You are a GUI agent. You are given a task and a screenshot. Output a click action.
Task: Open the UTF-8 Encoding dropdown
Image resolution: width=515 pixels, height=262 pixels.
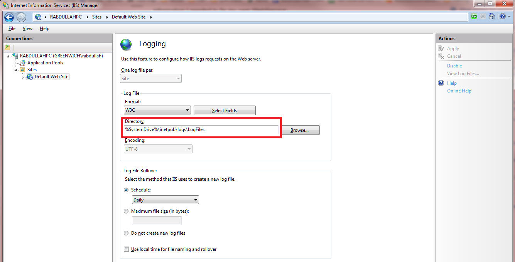tap(158, 149)
